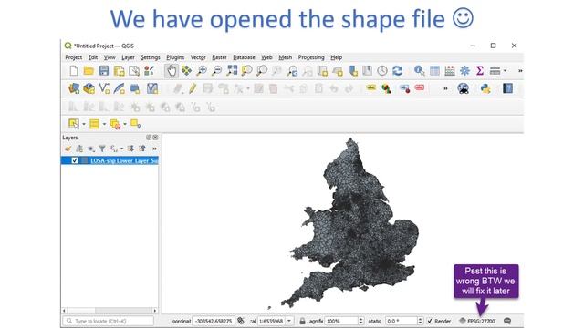Click the EPSG:27700 CRS button
Image resolution: width=584 pixels, height=328 pixels.
click(x=477, y=321)
